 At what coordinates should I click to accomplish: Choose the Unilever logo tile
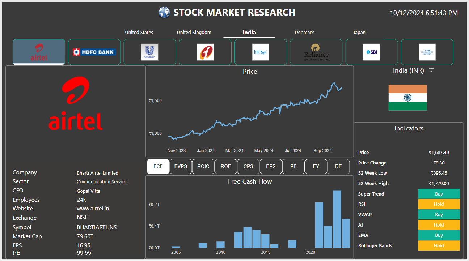(x=150, y=52)
